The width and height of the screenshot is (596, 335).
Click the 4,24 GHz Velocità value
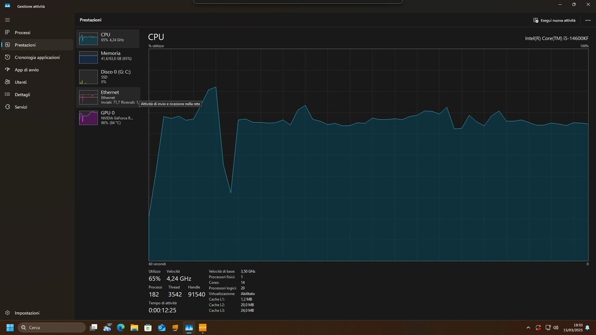[179, 279]
